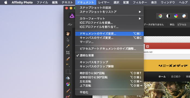Click the データがありません text
190x98 pixels.
click(x=154, y=25)
